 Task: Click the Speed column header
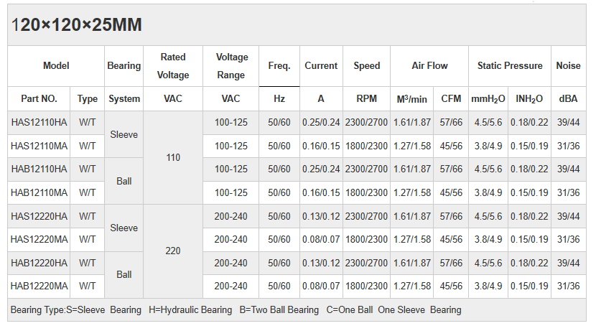click(x=366, y=66)
